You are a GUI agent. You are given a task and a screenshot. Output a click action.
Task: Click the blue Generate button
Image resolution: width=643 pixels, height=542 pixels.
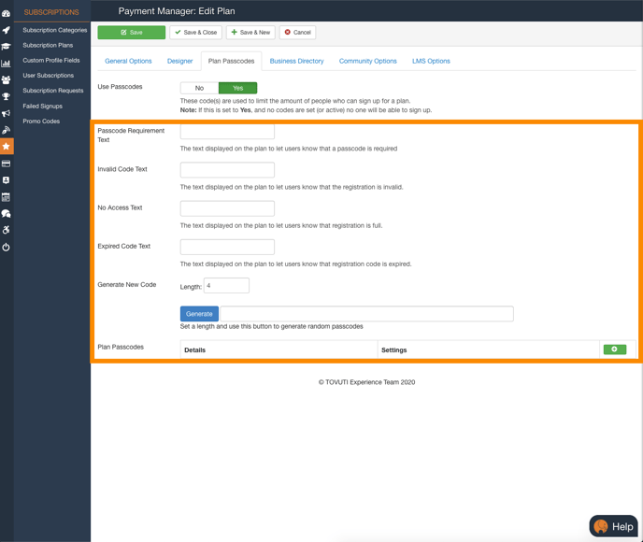[199, 314]
